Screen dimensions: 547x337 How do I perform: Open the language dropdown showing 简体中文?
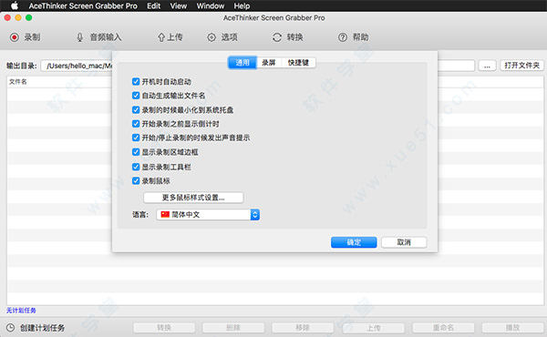pyautogui.click(x=208, y=215)
